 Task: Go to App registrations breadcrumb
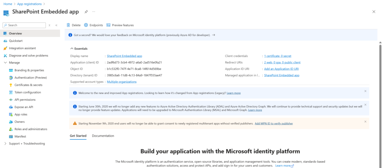29,4
